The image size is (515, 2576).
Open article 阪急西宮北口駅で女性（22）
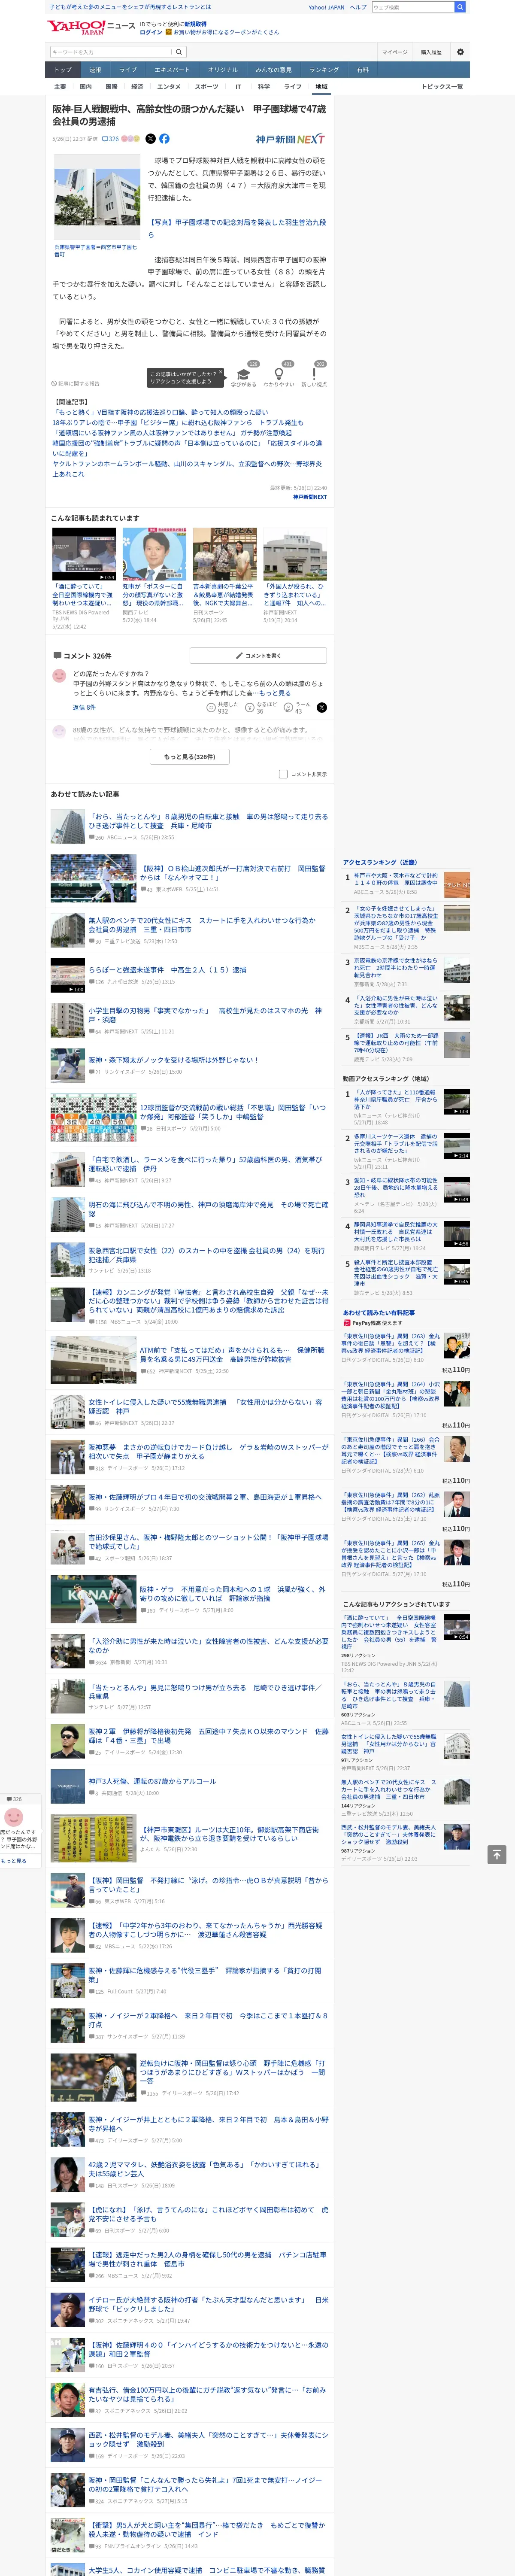point(206,1255)
